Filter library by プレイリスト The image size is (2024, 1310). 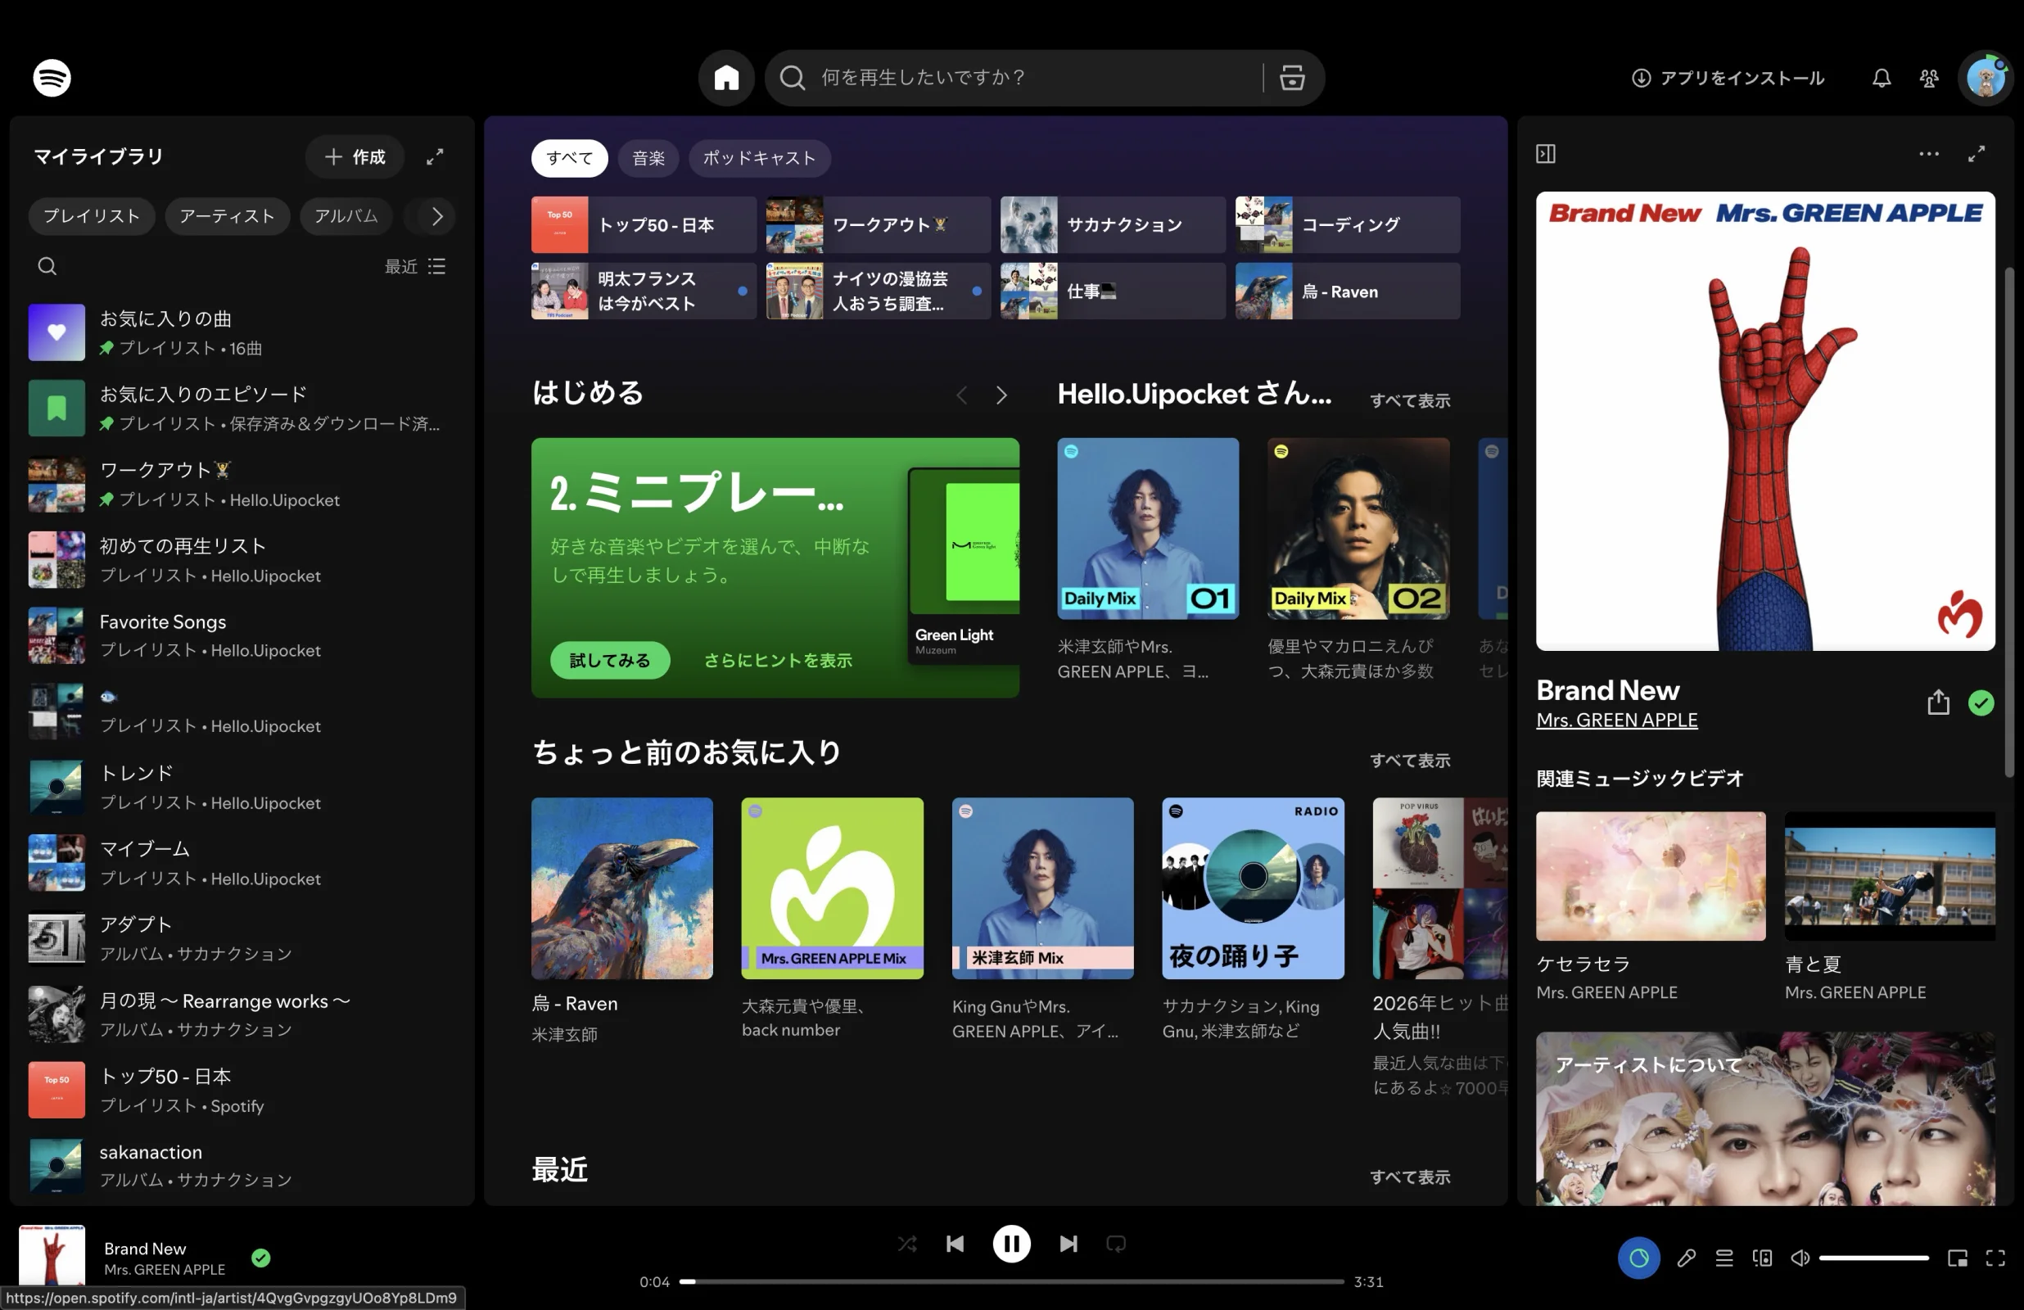pyautogui.click(x=92, y=216)
